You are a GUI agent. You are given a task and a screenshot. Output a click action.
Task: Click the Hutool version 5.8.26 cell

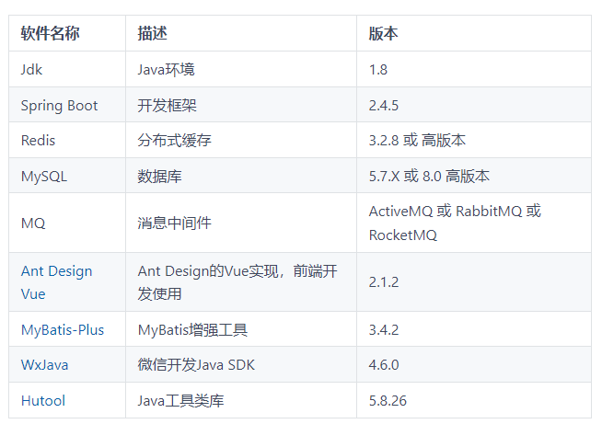pyautogui.click(x=388, y=400)
